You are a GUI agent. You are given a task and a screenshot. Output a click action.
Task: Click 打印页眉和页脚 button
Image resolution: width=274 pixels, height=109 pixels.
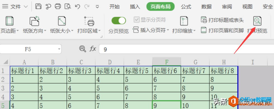coord(222,30)
